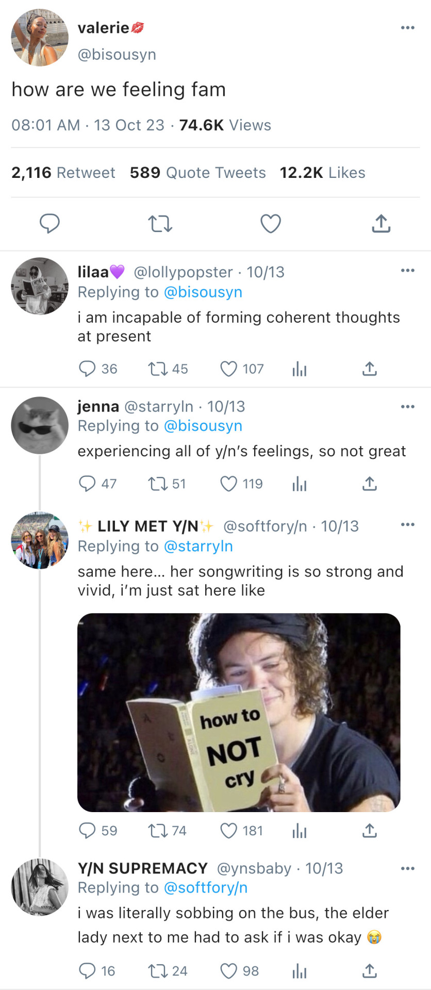Open the 'how to NOT cry' image

(x=239, y=712)
